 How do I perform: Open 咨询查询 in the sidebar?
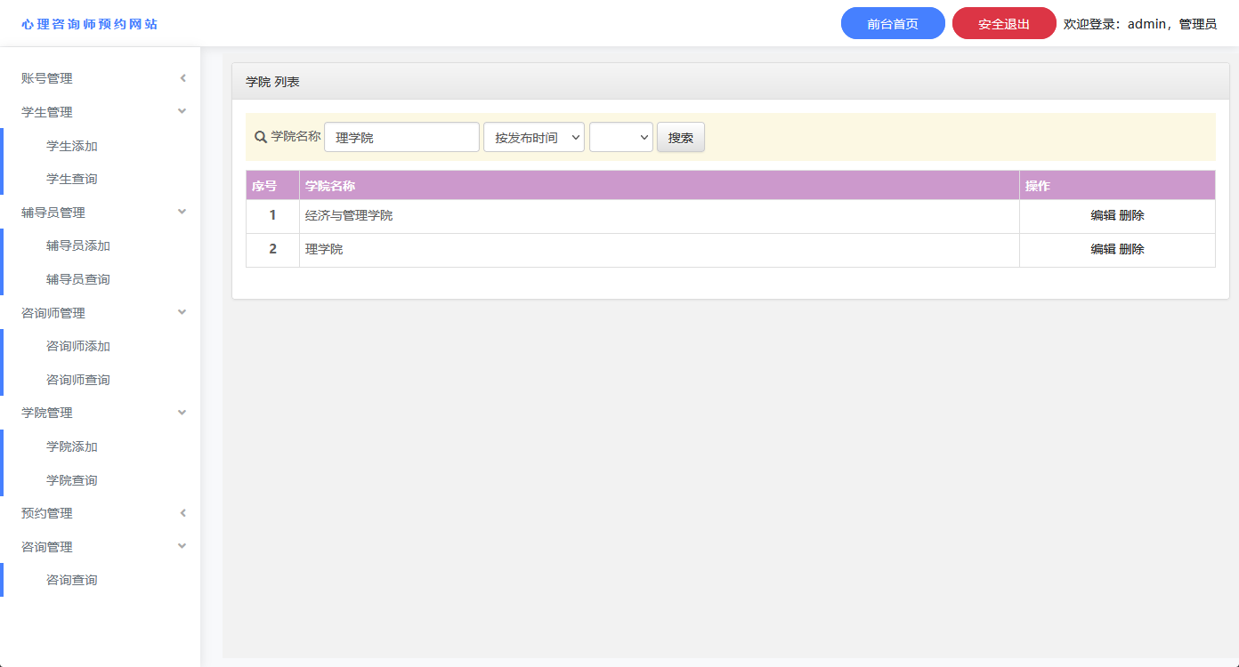(72, 580)
